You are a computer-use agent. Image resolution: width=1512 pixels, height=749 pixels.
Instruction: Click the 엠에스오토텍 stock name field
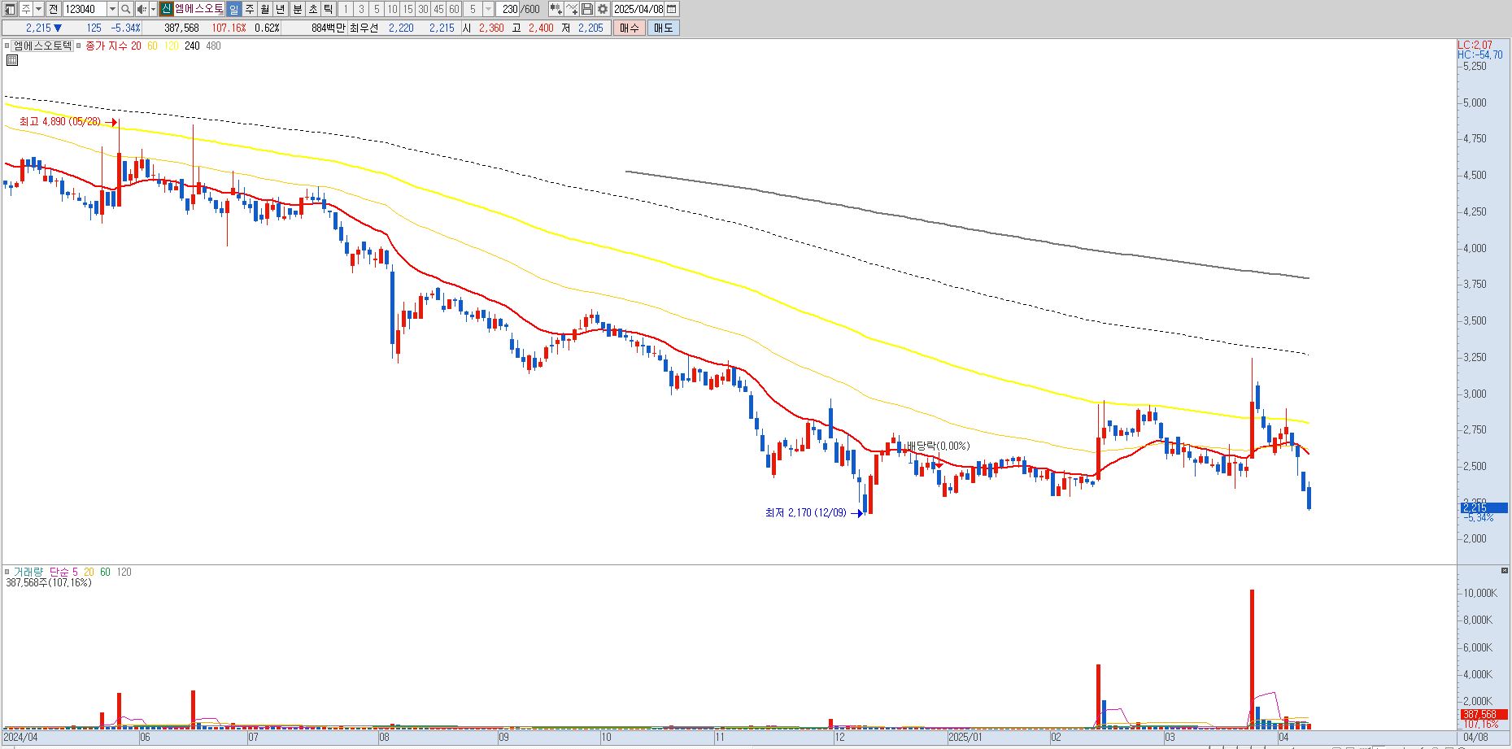[x=198, y=9]
